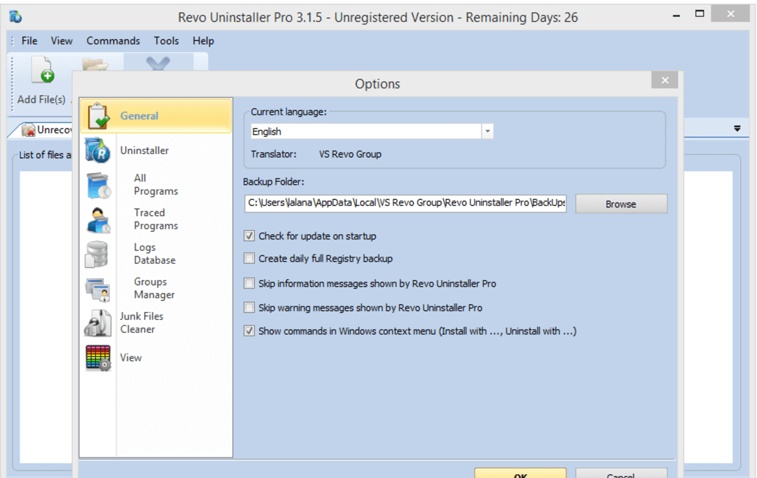Click the General clipboard icon

(x=99, y=116)
